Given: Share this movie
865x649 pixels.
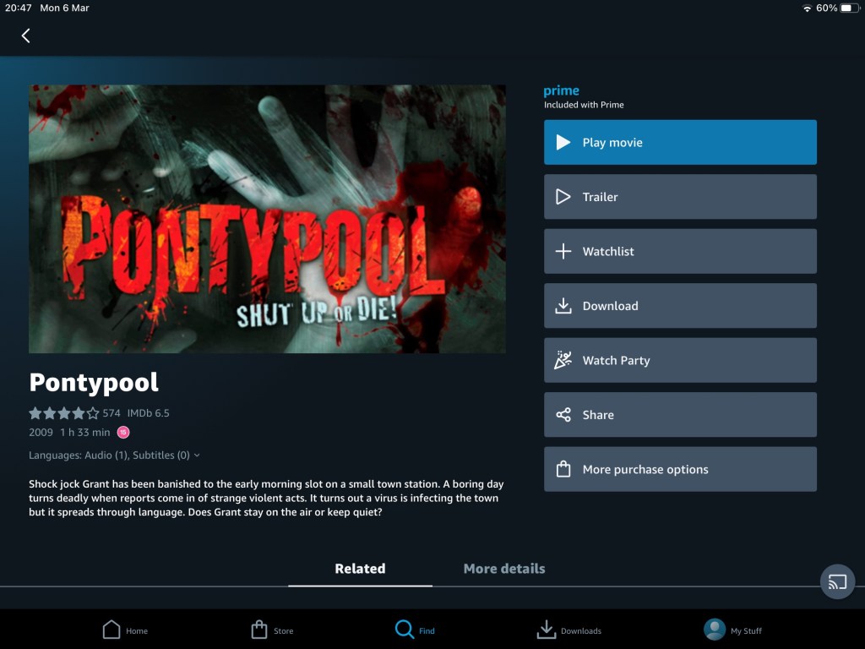Looking at the screenshot, I should click(x=680, y=415).
